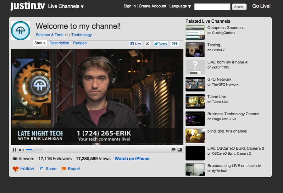Click LIVE OSCar eO Build, Camera 2 title

point(236,148)
